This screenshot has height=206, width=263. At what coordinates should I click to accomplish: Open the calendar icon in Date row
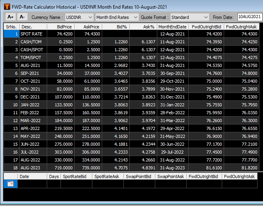coord(10,184)
